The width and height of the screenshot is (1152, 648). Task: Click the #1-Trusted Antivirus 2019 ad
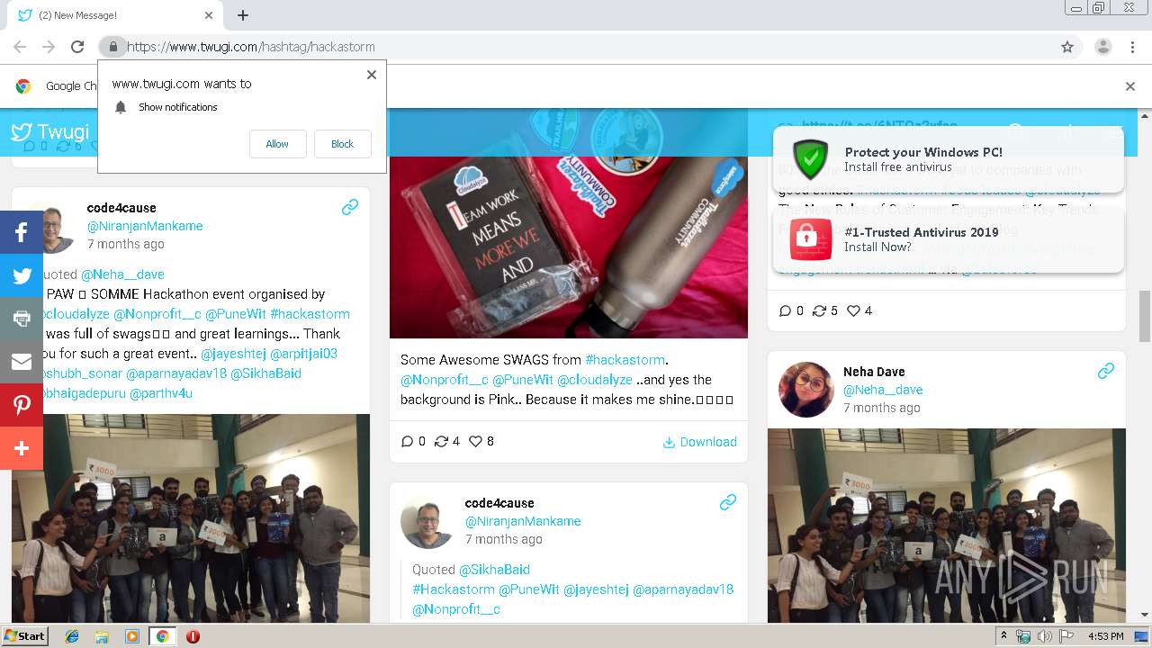pos(949,238)
